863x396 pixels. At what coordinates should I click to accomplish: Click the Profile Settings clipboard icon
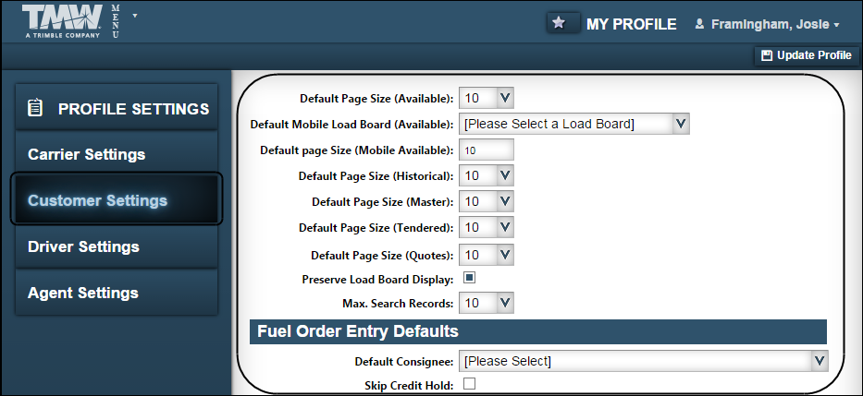[35, 108]
